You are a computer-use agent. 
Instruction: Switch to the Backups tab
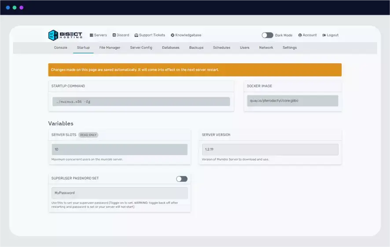click(x=196, y=47)
